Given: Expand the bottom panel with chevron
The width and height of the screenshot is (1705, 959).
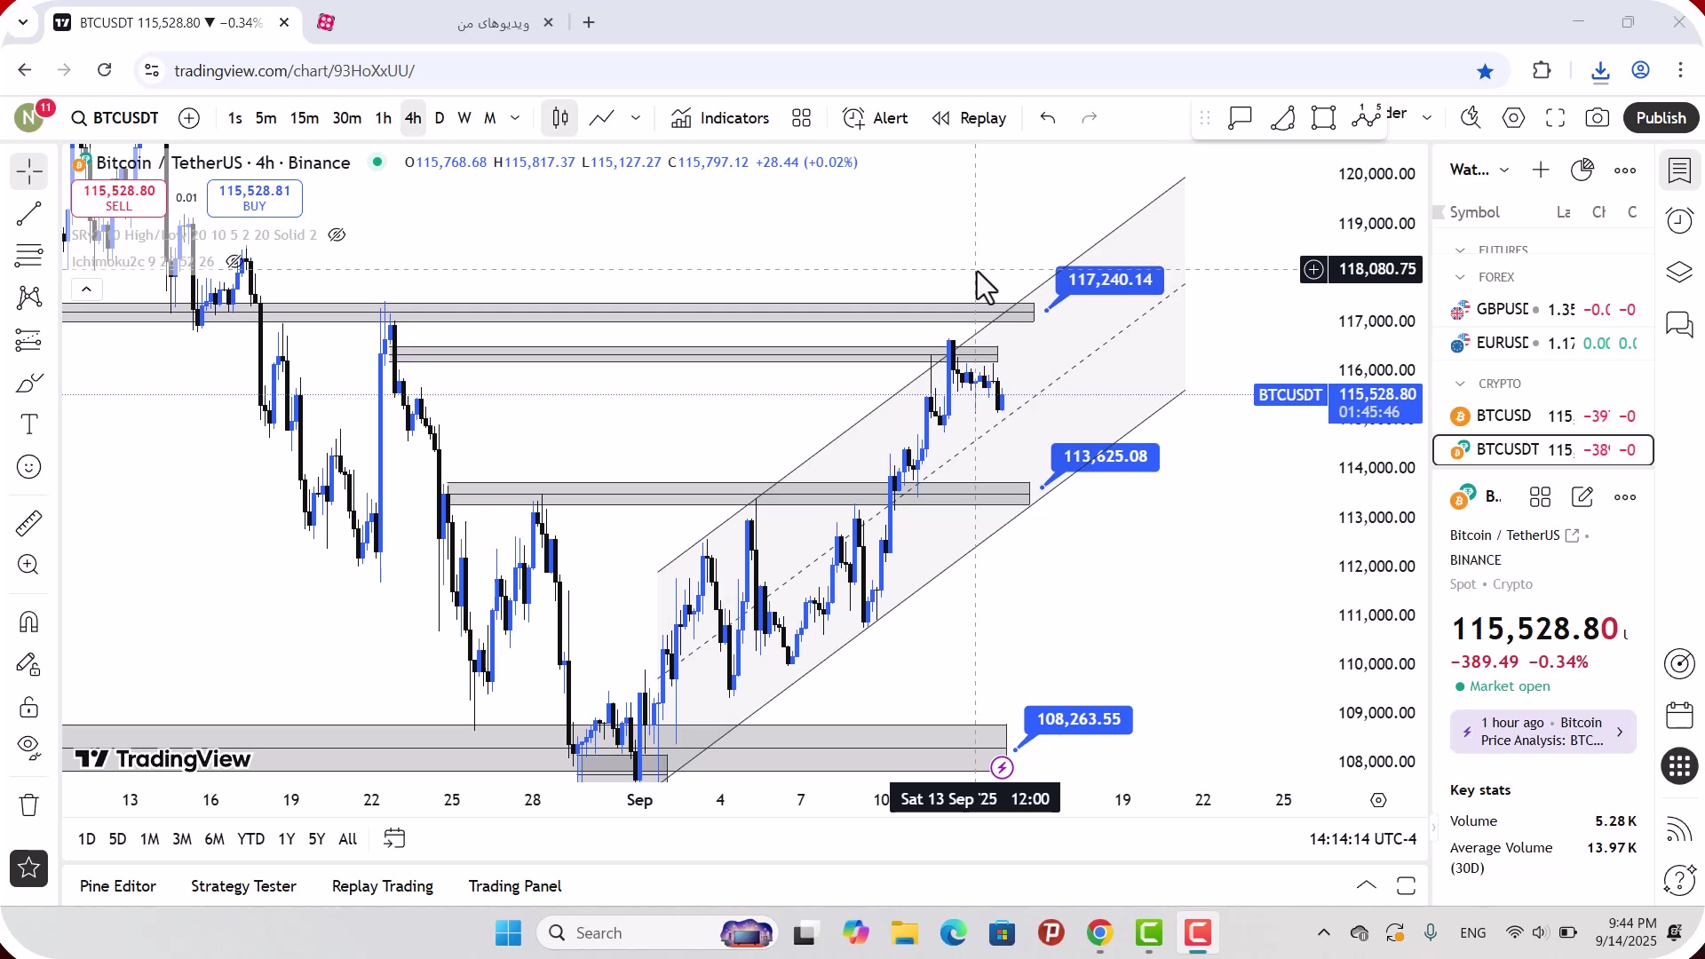Looking at the screenshot, I should coord(1367,885).
